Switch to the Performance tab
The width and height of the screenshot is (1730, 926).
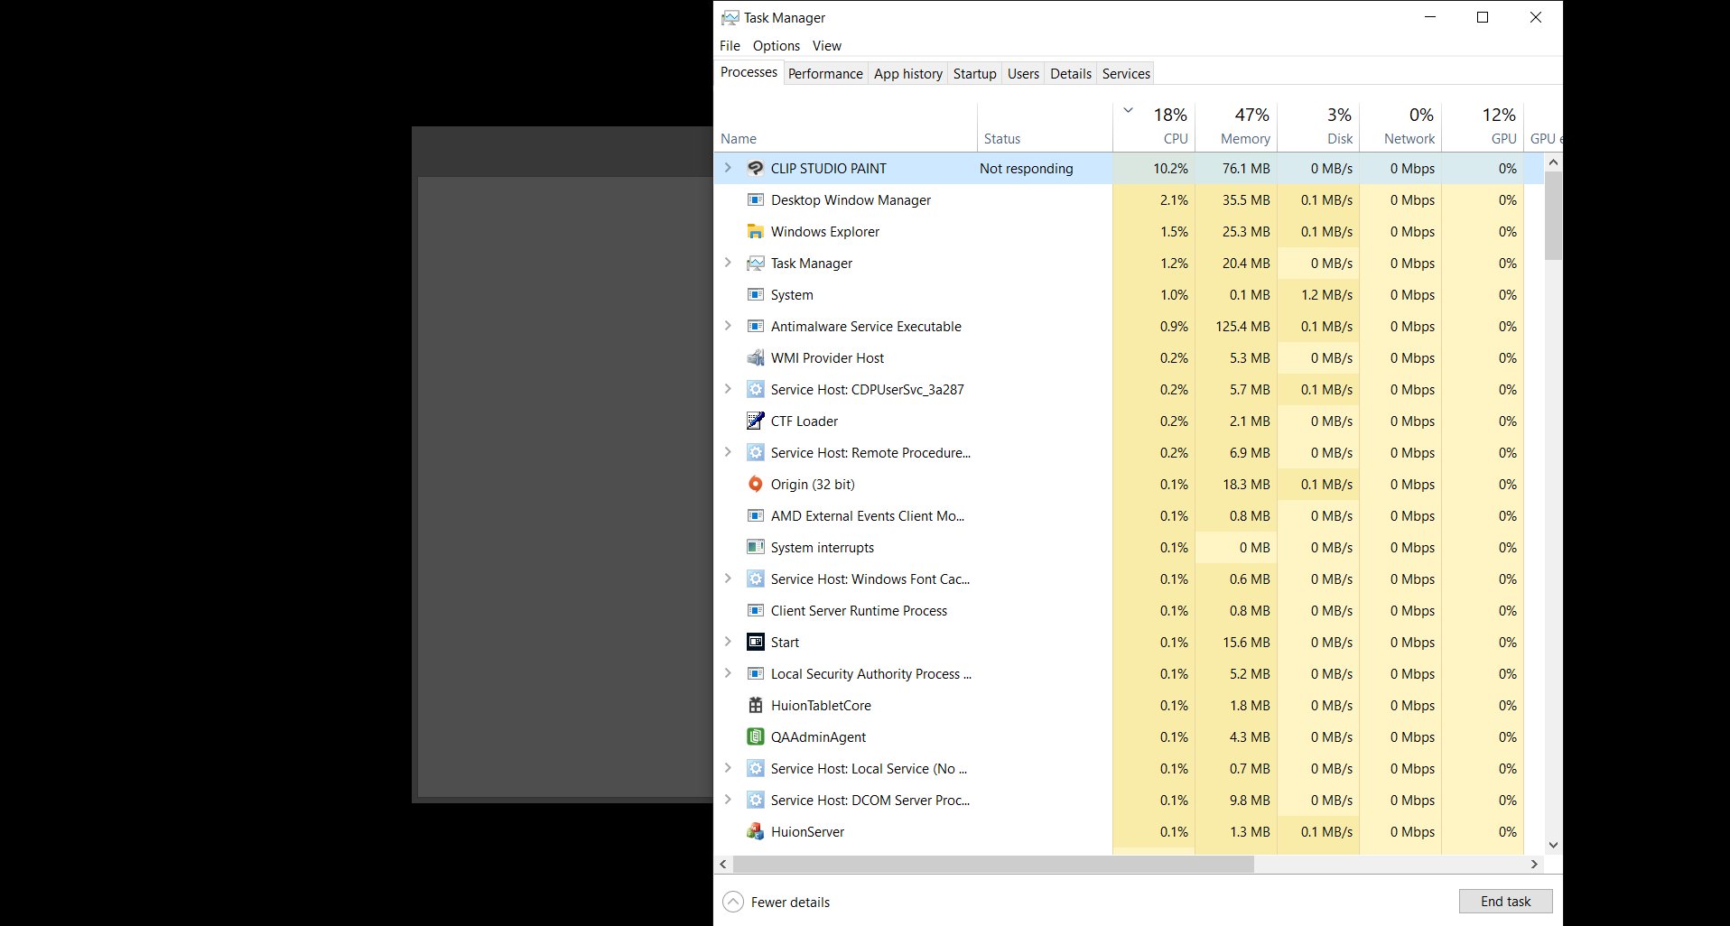point(825,73)
